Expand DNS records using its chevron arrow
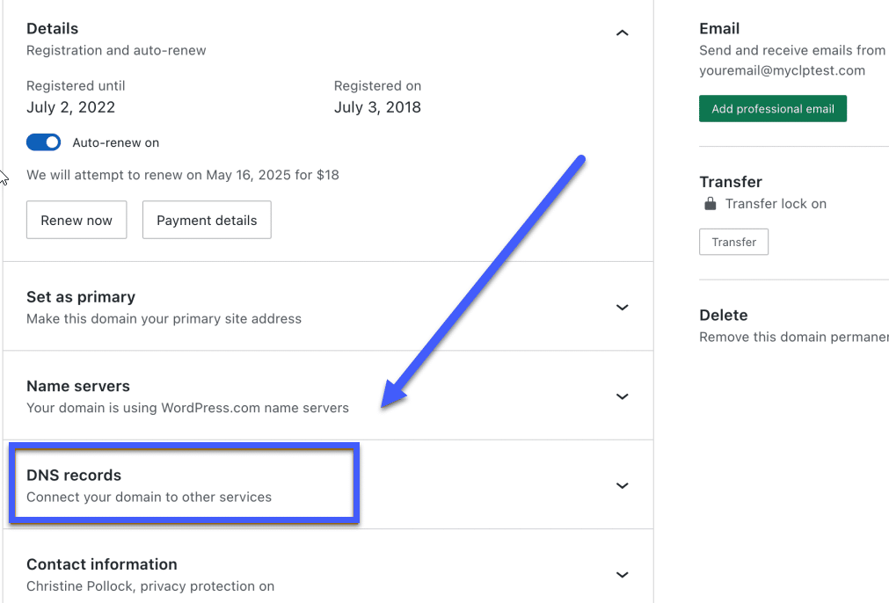The image size is (889, 603). click(623, 486)
